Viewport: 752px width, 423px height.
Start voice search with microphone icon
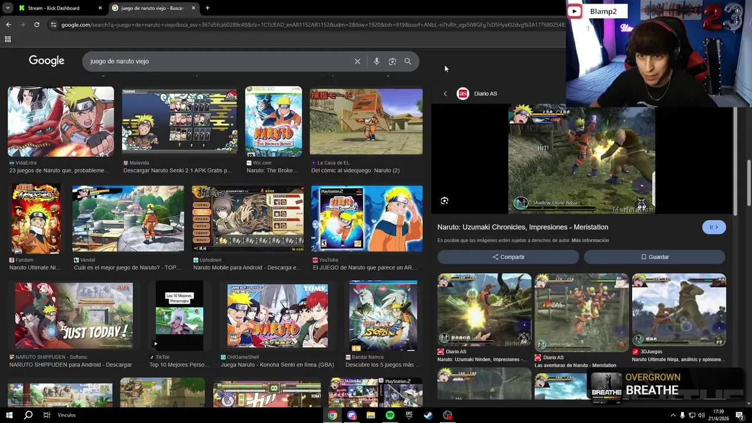tap(377, 61)
